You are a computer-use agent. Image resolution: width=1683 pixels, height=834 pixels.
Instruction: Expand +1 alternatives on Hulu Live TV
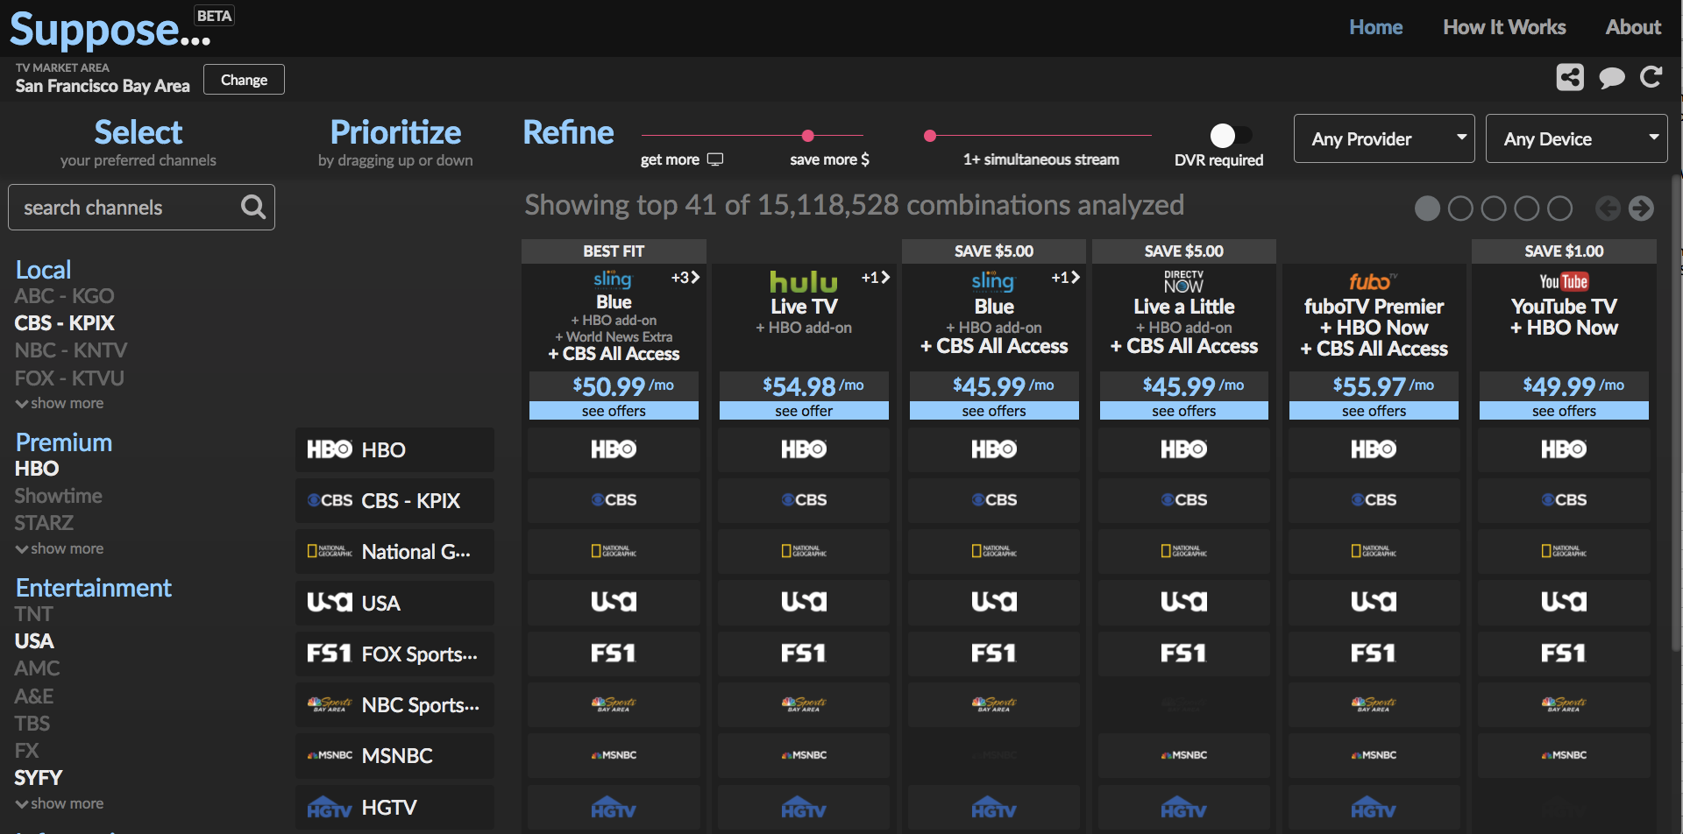coord(875,278)
